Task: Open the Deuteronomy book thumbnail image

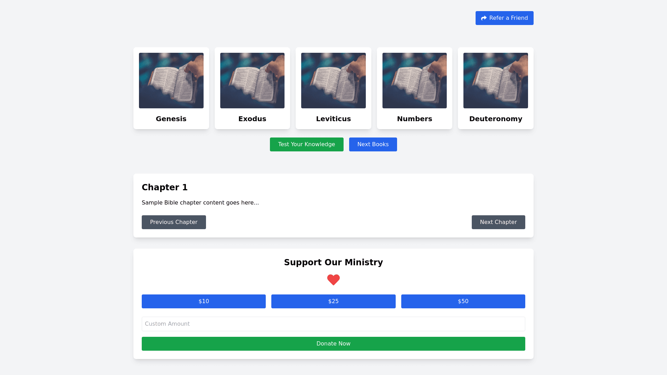Action: (495, 80)
